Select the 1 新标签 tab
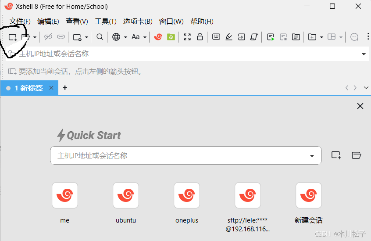The image size is (371, 241). [29, 88]
